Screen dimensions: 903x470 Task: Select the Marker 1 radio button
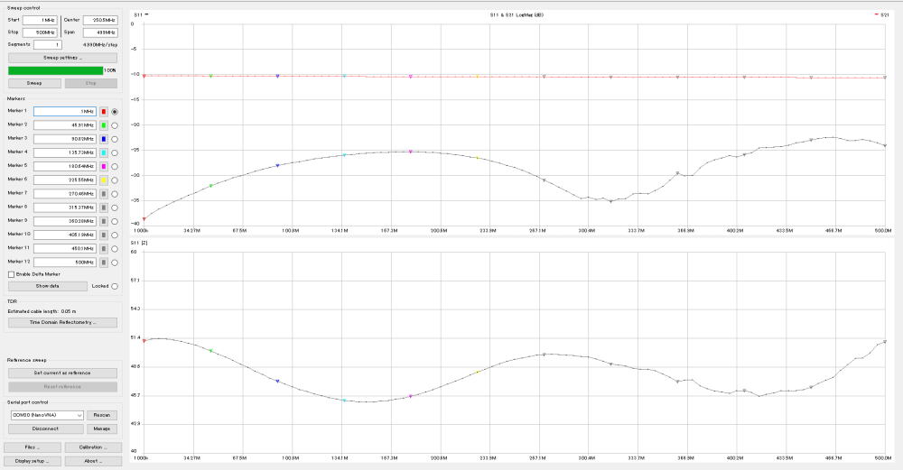[x=115, y=112]
